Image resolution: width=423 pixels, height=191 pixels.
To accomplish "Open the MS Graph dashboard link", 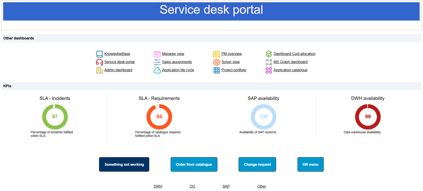I will [291, 62].
